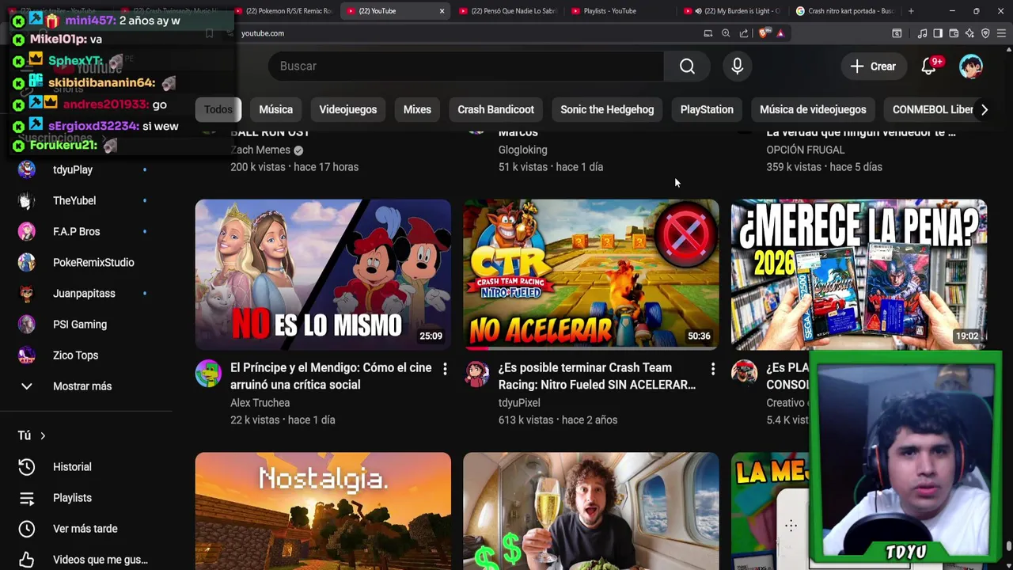Click the Historial clock icon
Screen dimensions: 1013x570
coord(27,467)
